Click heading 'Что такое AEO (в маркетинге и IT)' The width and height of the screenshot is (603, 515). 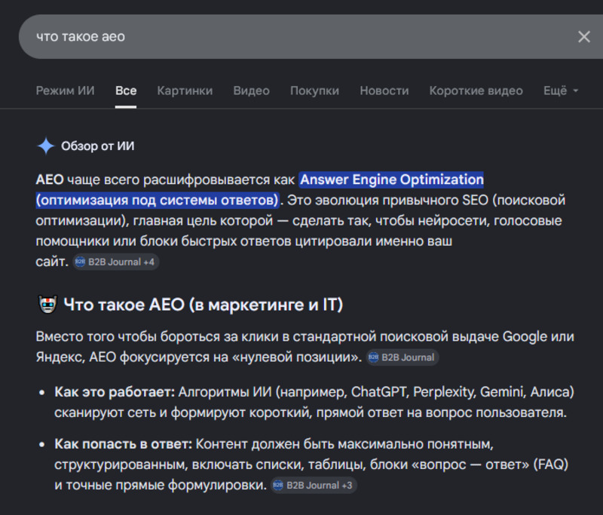click(203, 305)
